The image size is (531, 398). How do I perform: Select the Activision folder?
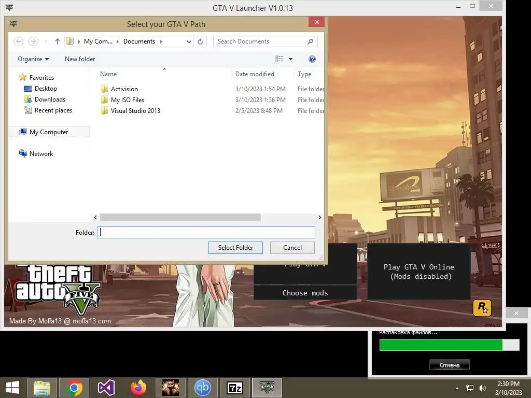(124, 89)
